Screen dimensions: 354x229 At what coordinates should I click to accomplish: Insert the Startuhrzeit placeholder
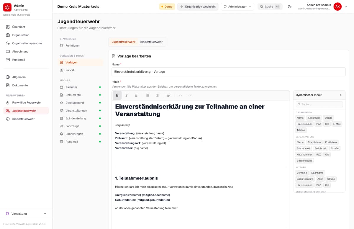click(x=304, y=148)
